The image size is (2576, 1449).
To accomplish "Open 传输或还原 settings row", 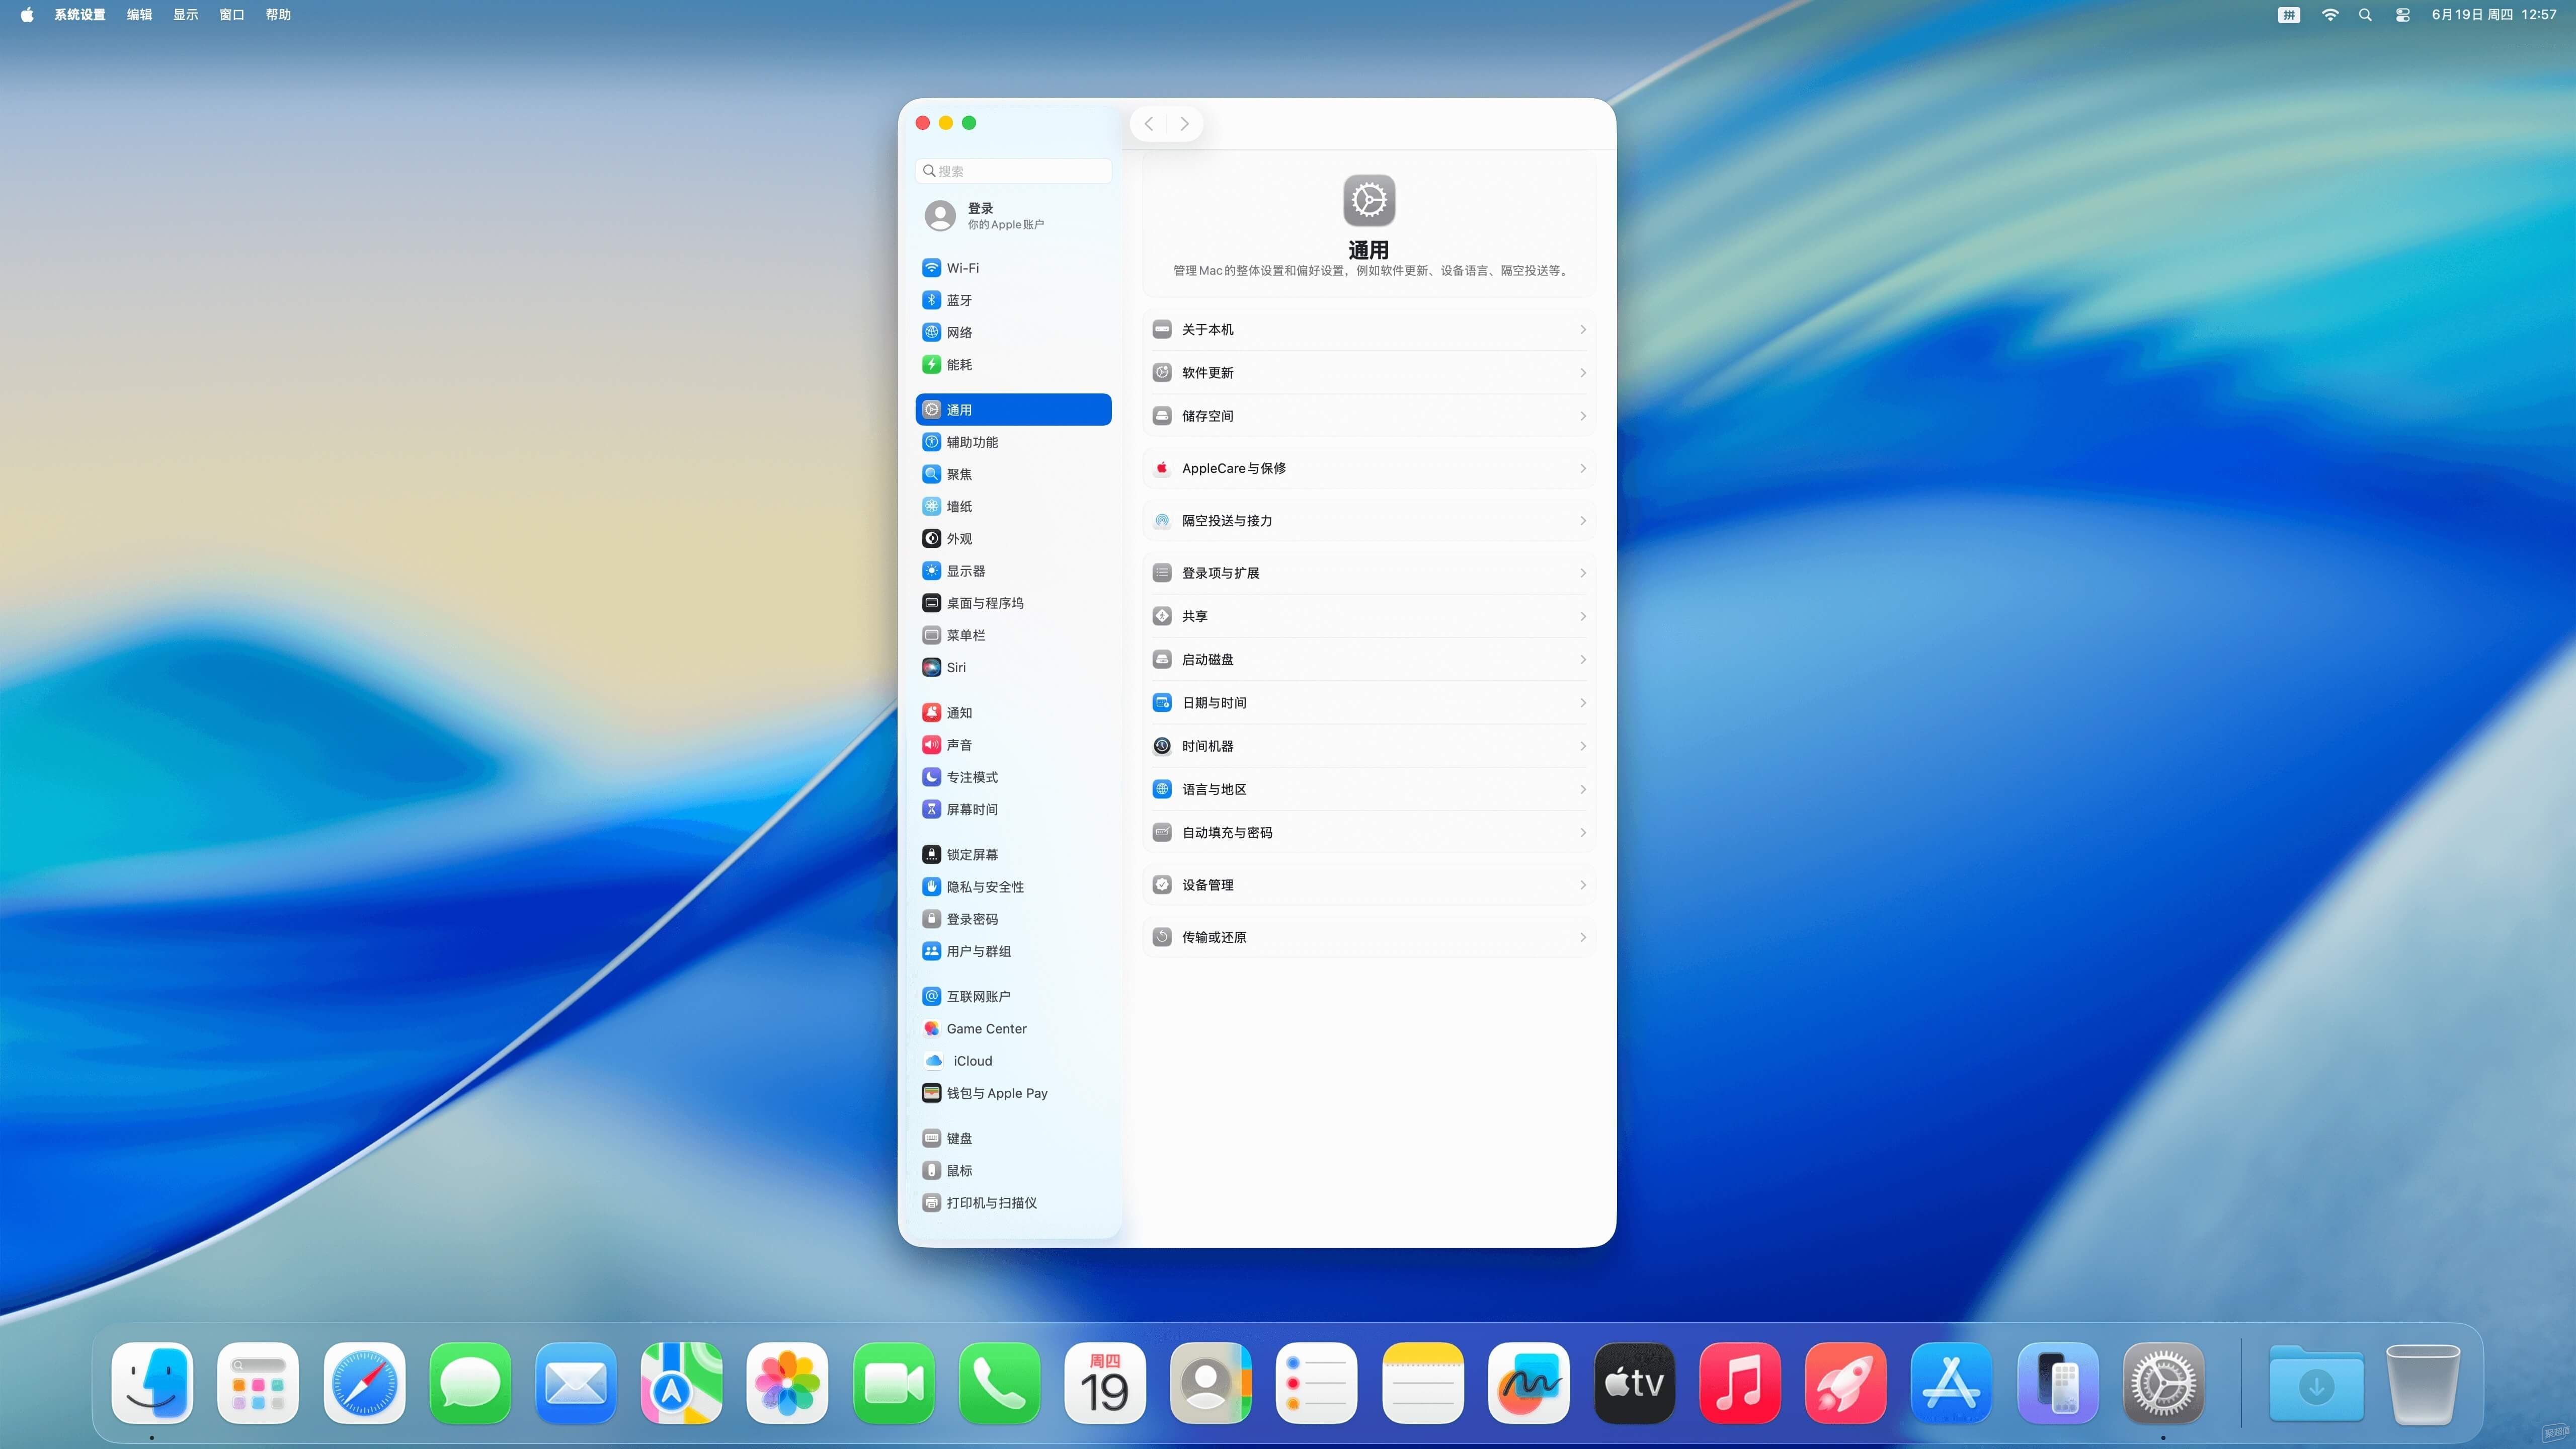I will 1368,937.
